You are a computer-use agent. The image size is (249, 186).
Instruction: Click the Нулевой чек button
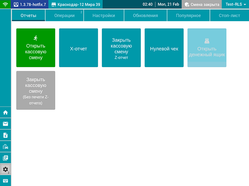point(164,48)
